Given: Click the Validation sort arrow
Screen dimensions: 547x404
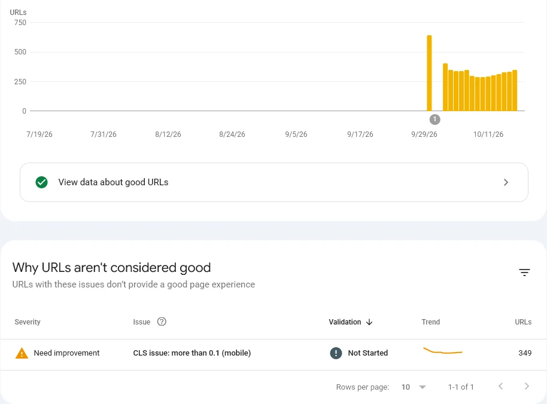Looking at the screenshot, I should 369,322.
